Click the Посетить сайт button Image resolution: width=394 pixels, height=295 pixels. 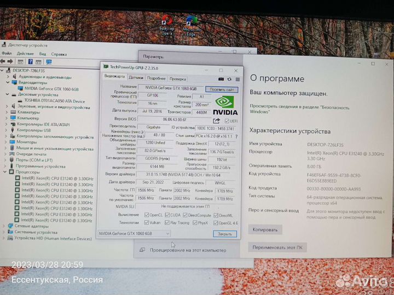click(x=222, y=90)
